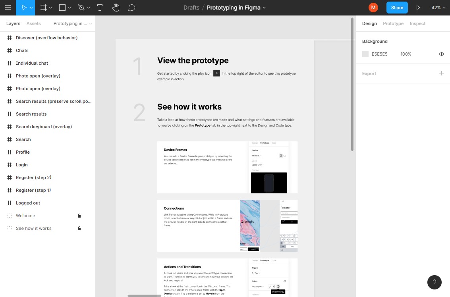
Task: Select Register (step 1) layer
Action: pos(47,190)
